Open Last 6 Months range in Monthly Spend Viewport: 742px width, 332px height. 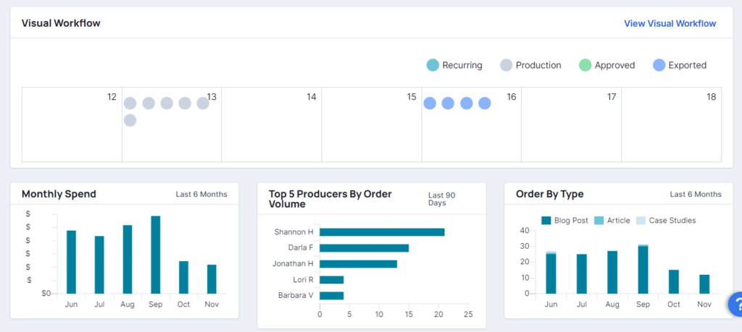[201, 194]
